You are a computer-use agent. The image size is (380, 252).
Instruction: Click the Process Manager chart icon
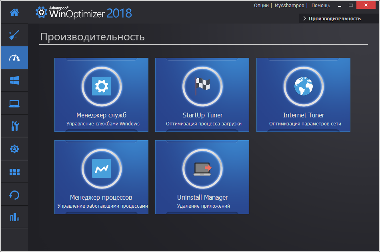pos(101,169)
